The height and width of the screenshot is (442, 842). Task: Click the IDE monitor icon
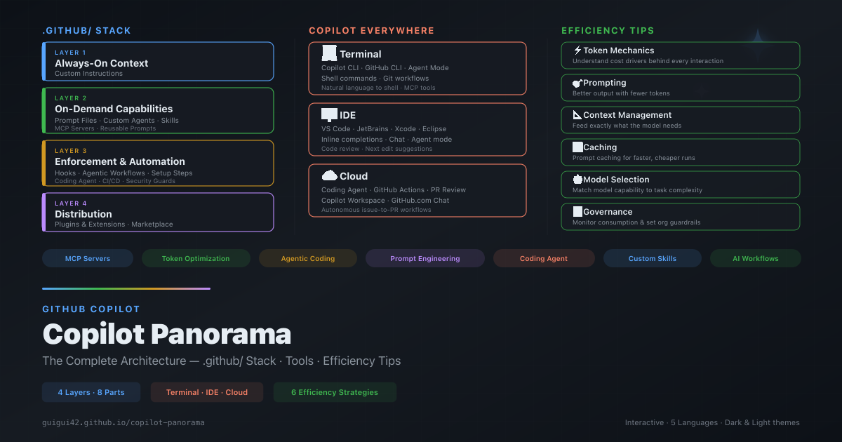329,114
